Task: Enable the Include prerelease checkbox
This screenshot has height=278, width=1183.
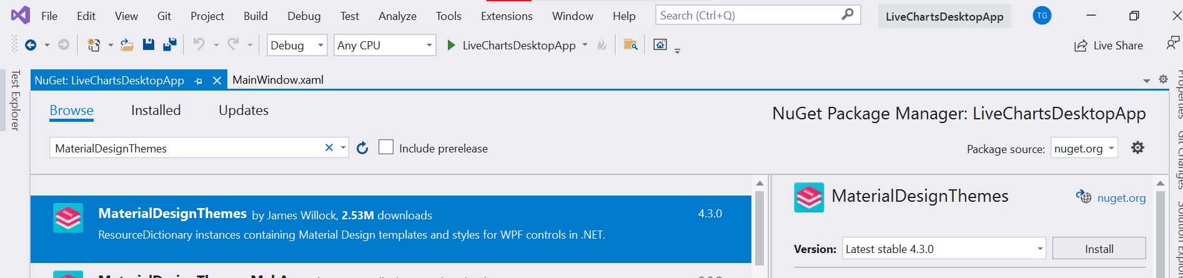Action: click(386, 147)
